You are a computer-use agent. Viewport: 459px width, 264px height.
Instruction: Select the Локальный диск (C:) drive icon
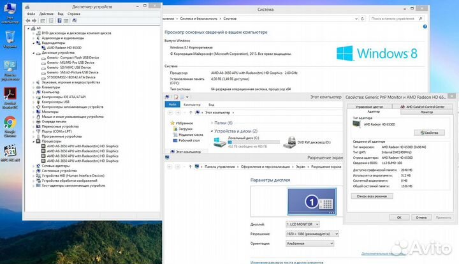point(219,142)
